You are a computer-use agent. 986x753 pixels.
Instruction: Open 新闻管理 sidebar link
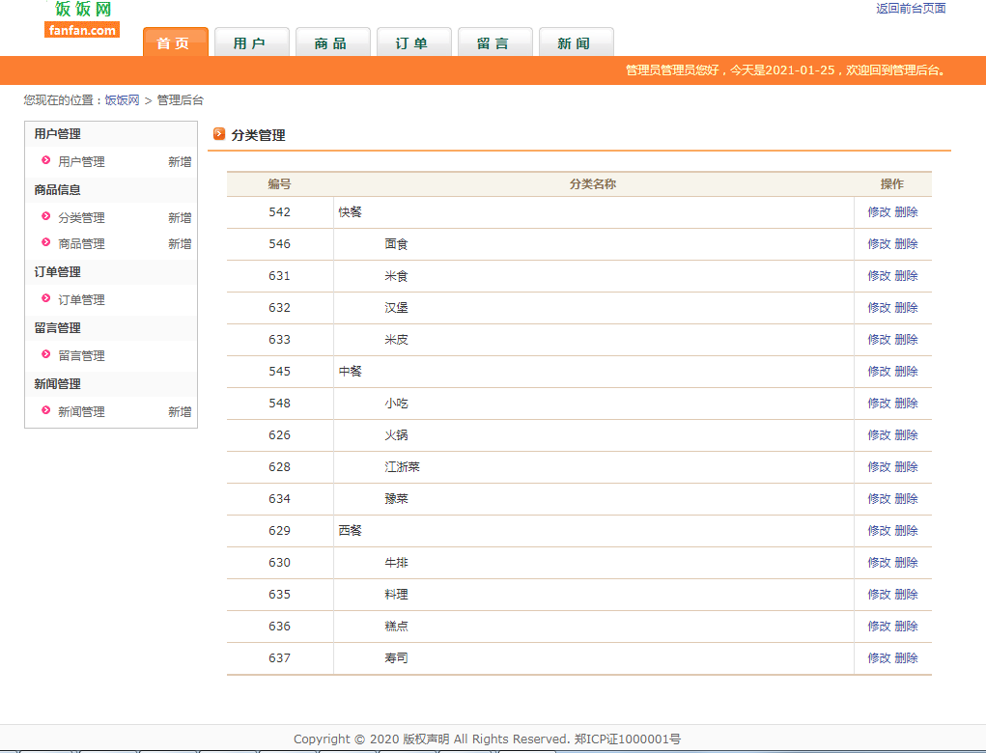[81, 411]
